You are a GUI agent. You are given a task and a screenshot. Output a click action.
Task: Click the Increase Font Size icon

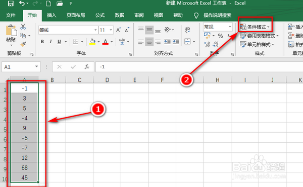(119, 30)
